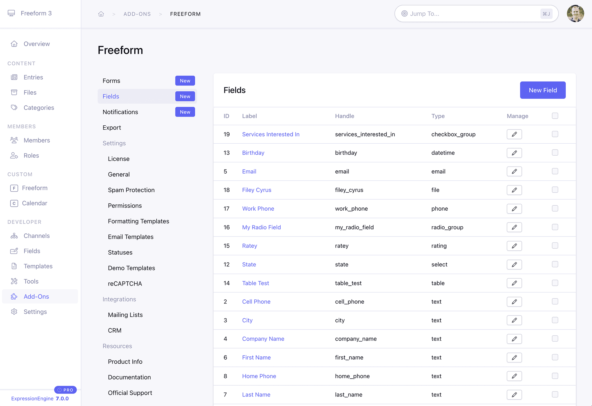Viewport: 592px width, 406px height.
Task: Open the Files section via its icon
Action: point(14,92)
